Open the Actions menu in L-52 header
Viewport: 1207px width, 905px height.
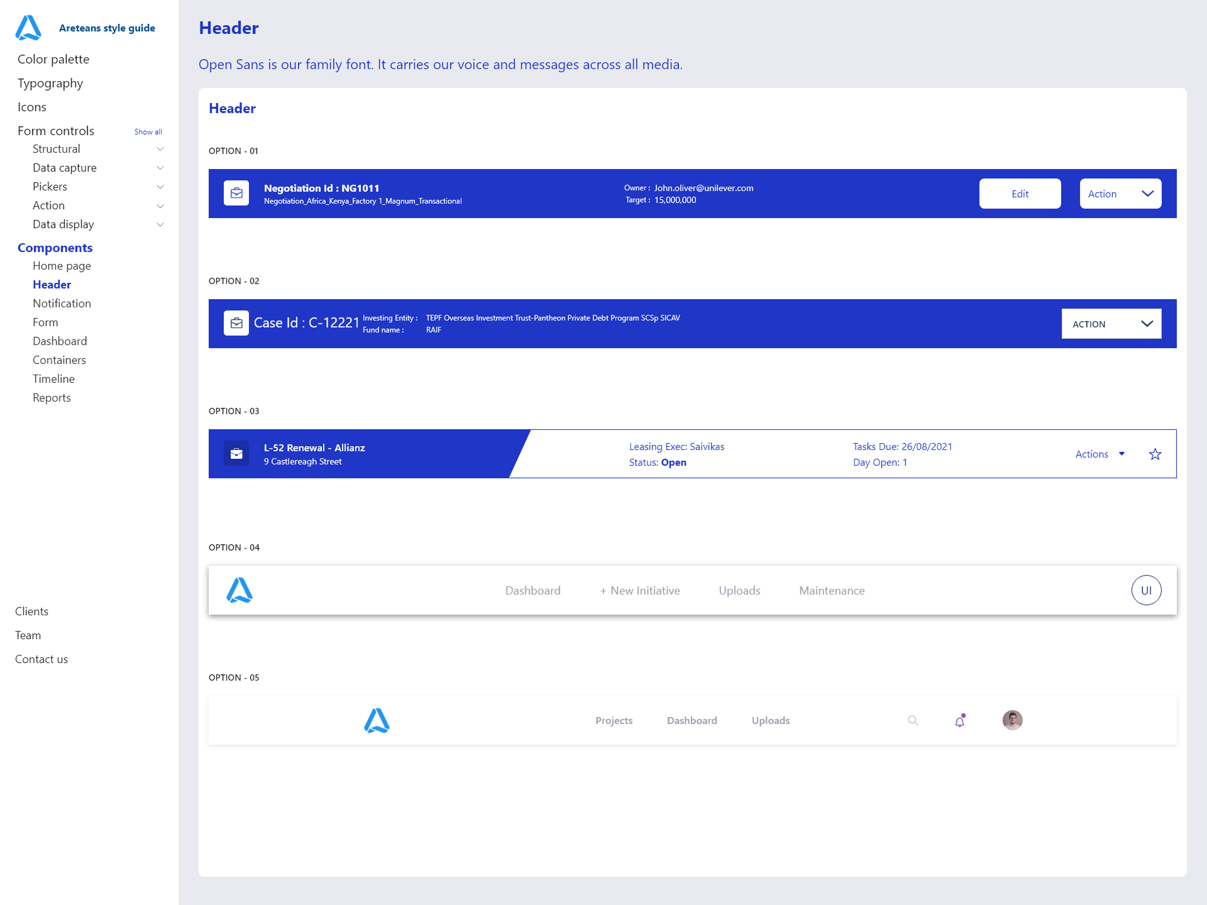[x=1100, y=454]
